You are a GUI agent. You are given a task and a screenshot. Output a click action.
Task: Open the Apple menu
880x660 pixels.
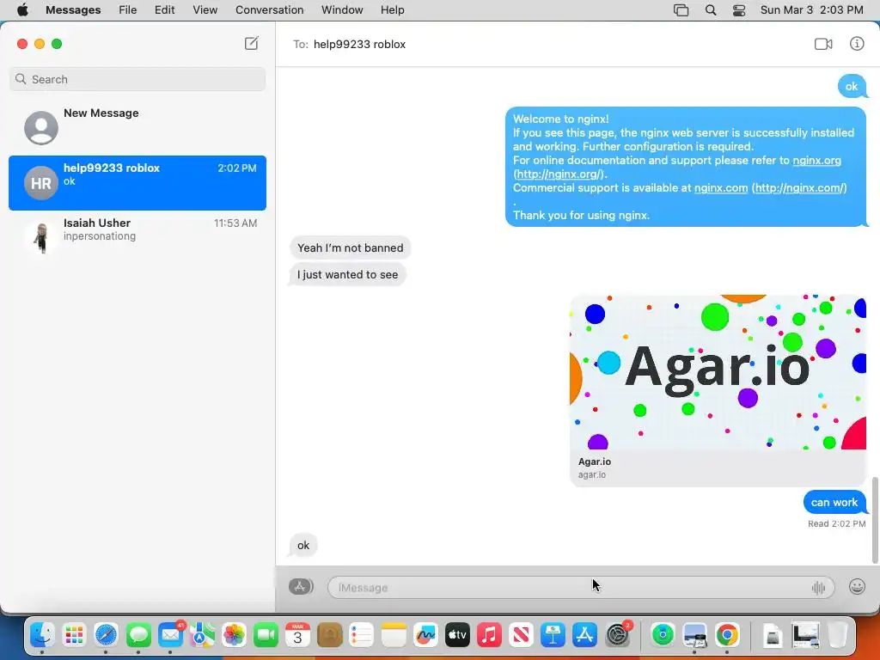22,10
